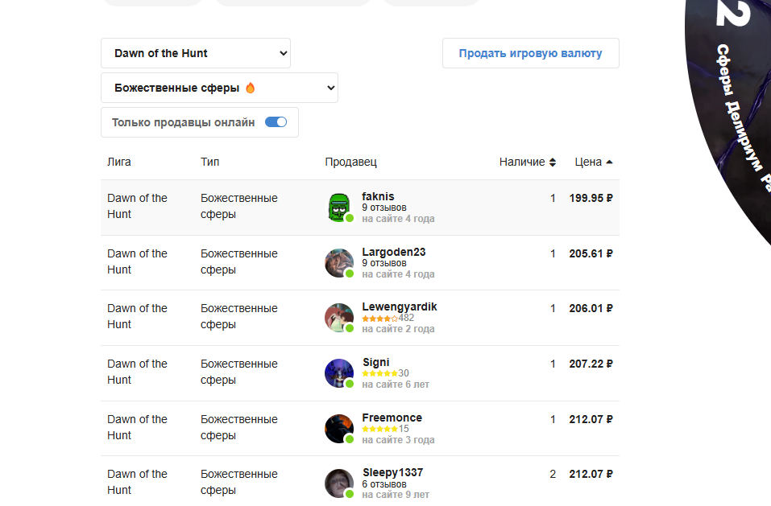Click faknis row league Dawn of the Hunt
Image resolution: width=771 pixels, height=506 pixels.
pos(137,206)
